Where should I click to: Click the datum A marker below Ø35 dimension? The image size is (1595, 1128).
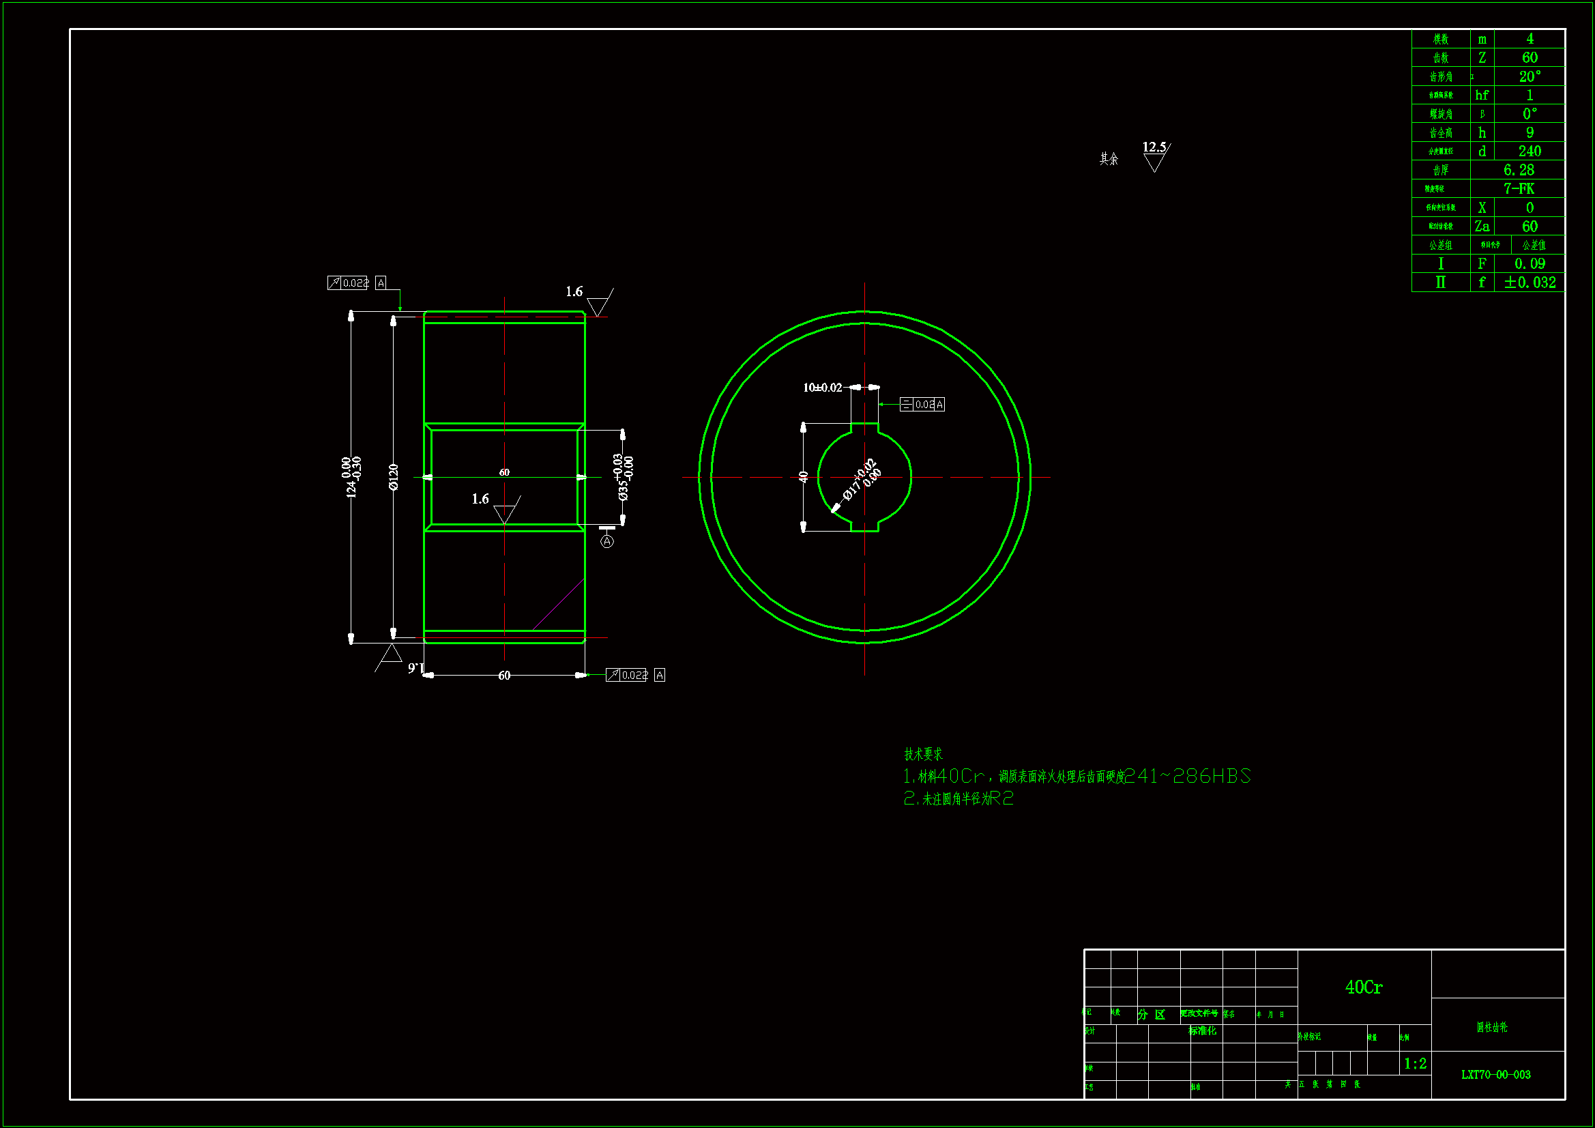pyautogui.click(x=607, y=540)
